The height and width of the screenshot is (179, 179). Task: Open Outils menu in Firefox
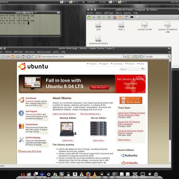click(56, 52)
